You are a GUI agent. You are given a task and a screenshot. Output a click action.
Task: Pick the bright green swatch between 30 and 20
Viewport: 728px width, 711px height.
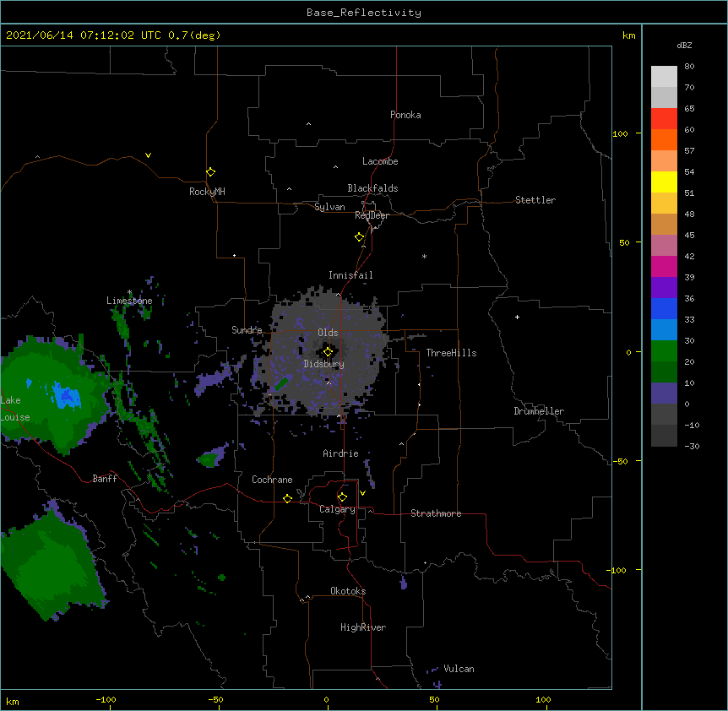(664, 351)
